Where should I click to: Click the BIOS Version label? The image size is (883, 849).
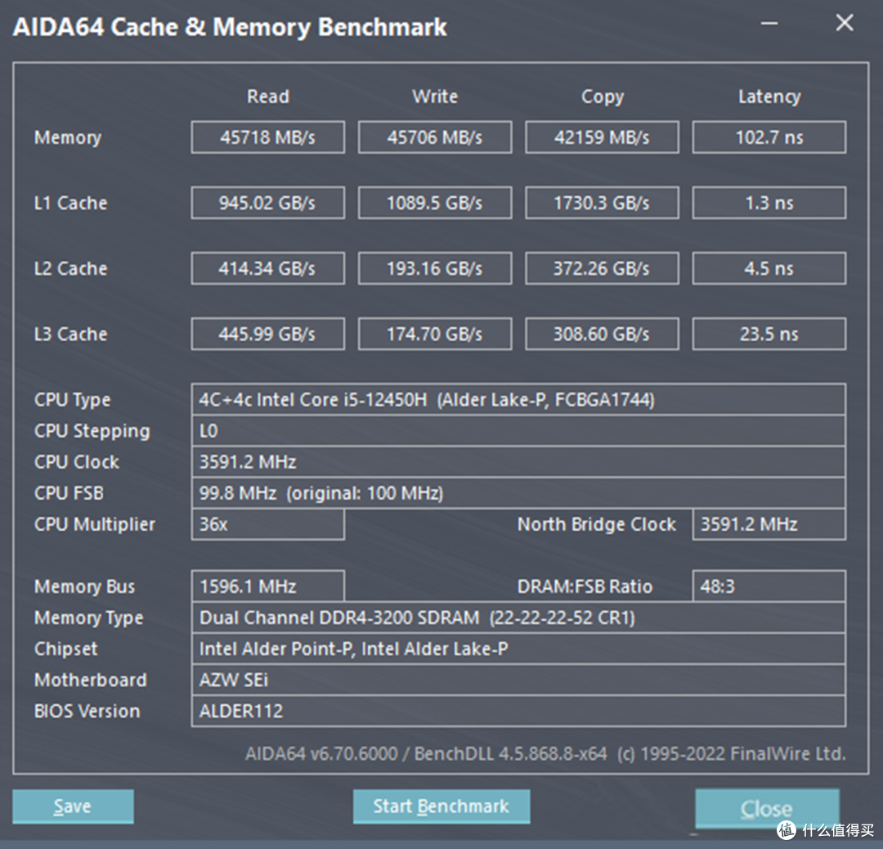click(x=87, y=711)
